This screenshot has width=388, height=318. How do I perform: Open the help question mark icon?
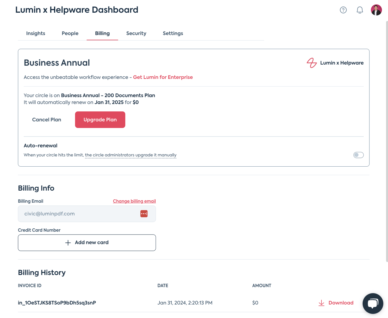pos(343,10)
